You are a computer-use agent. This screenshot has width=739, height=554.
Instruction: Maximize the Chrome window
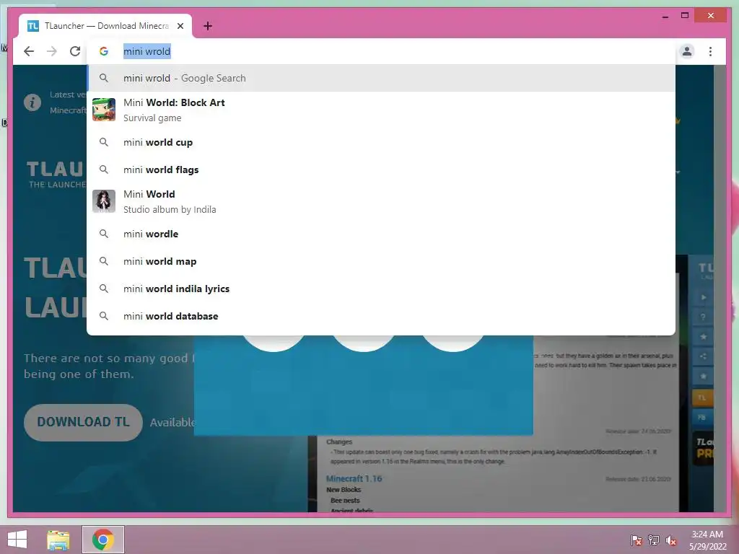(x=685, y=16)
